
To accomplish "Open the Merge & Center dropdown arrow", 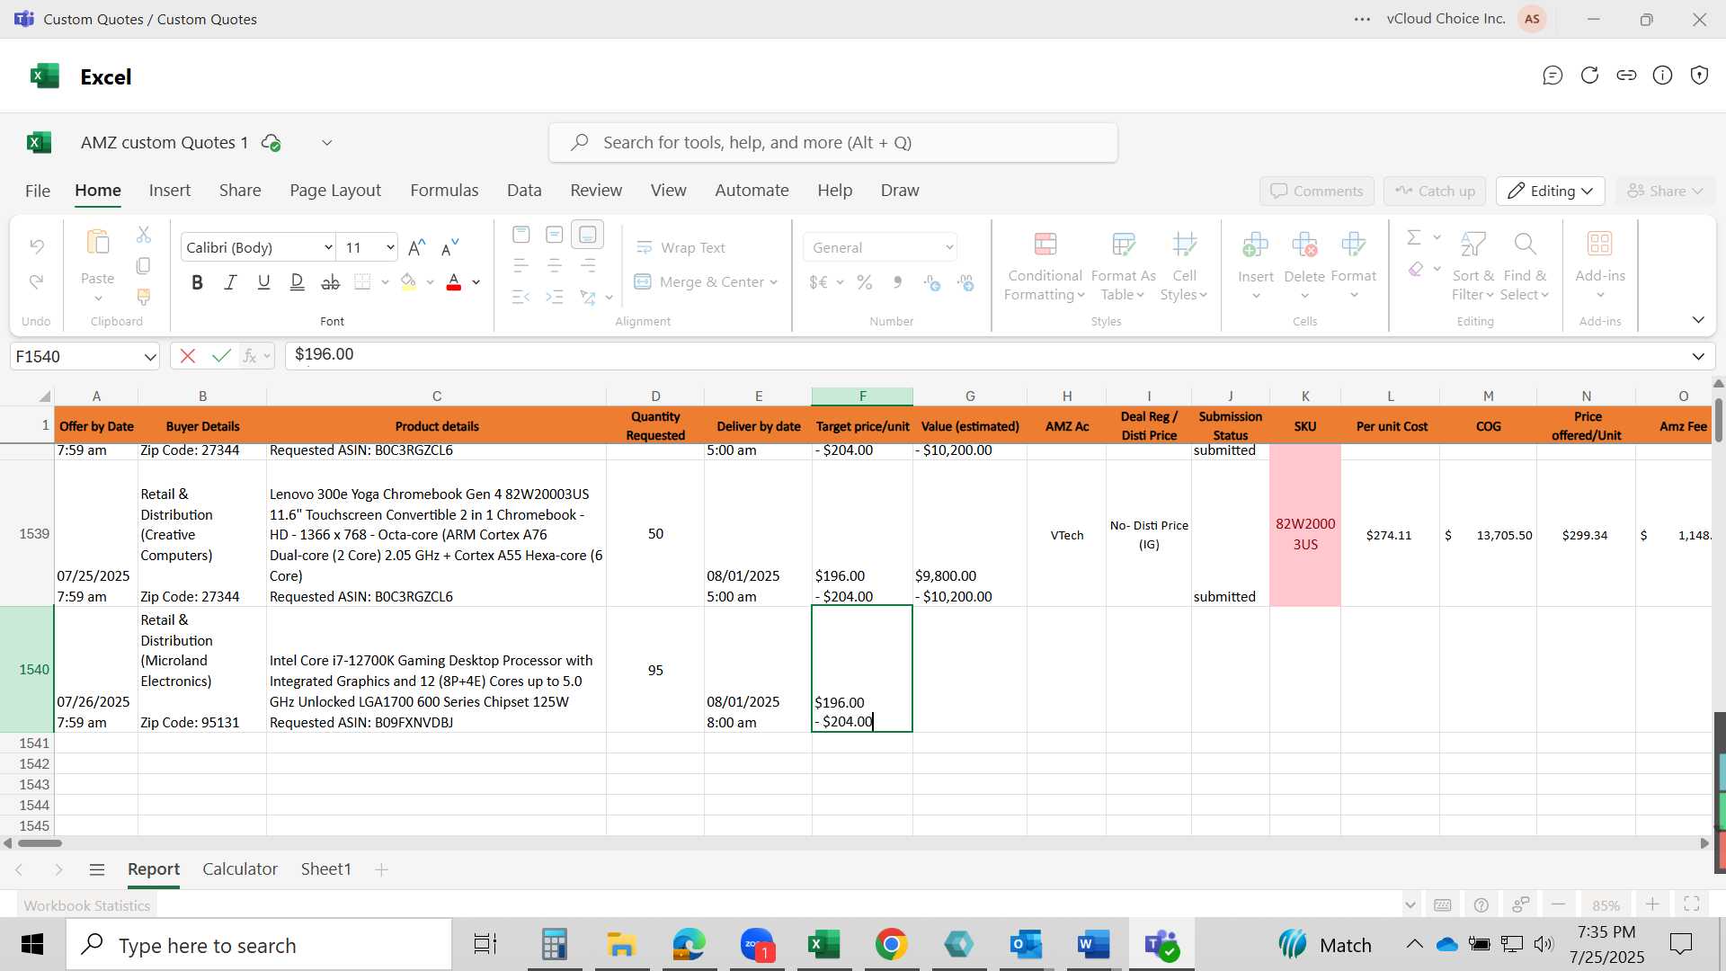I will [x=773, y=282].
